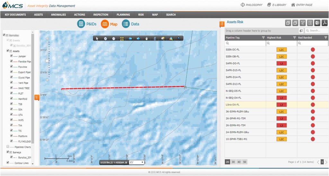Collapse the Assets tree group
The height and width of the screenshot is (176, 329).
pyautogui.click(x=11, y=51)
